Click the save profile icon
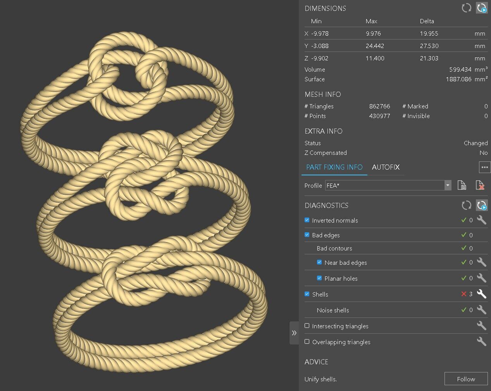Image resolution: width=491 pixels, height=391 pixels. pyautogui.click(x=462, y=185)
